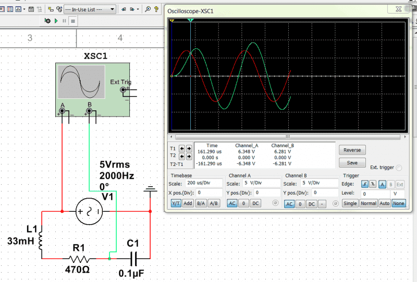Click Reverse to invert scope background

pos(352,150)
